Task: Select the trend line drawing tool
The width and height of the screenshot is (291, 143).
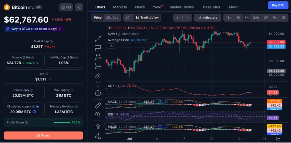Action: 98,39
